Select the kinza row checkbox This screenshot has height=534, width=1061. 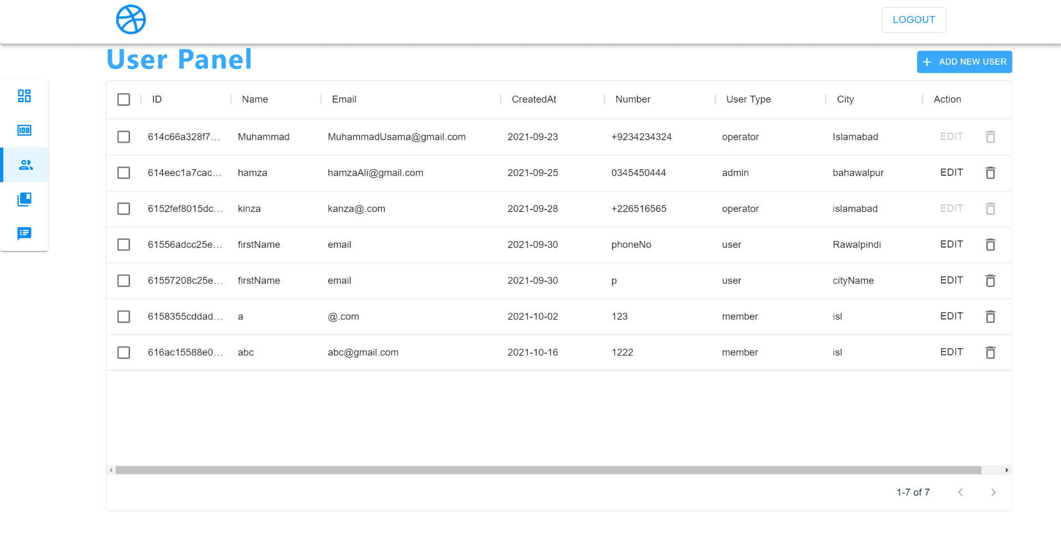[x=123, y=209]
